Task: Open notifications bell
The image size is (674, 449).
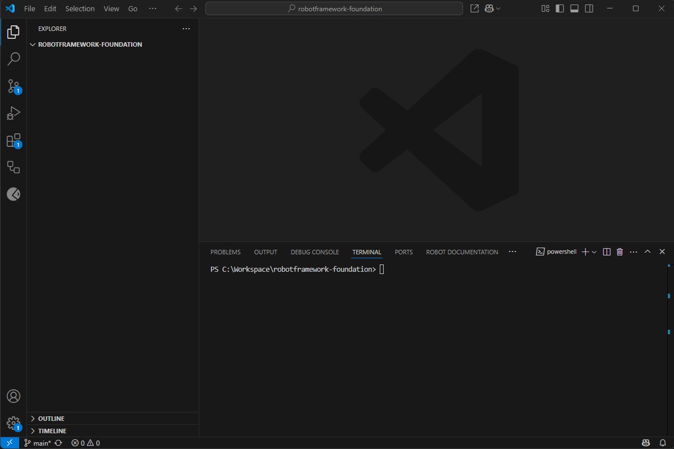Action: [663, 443]
